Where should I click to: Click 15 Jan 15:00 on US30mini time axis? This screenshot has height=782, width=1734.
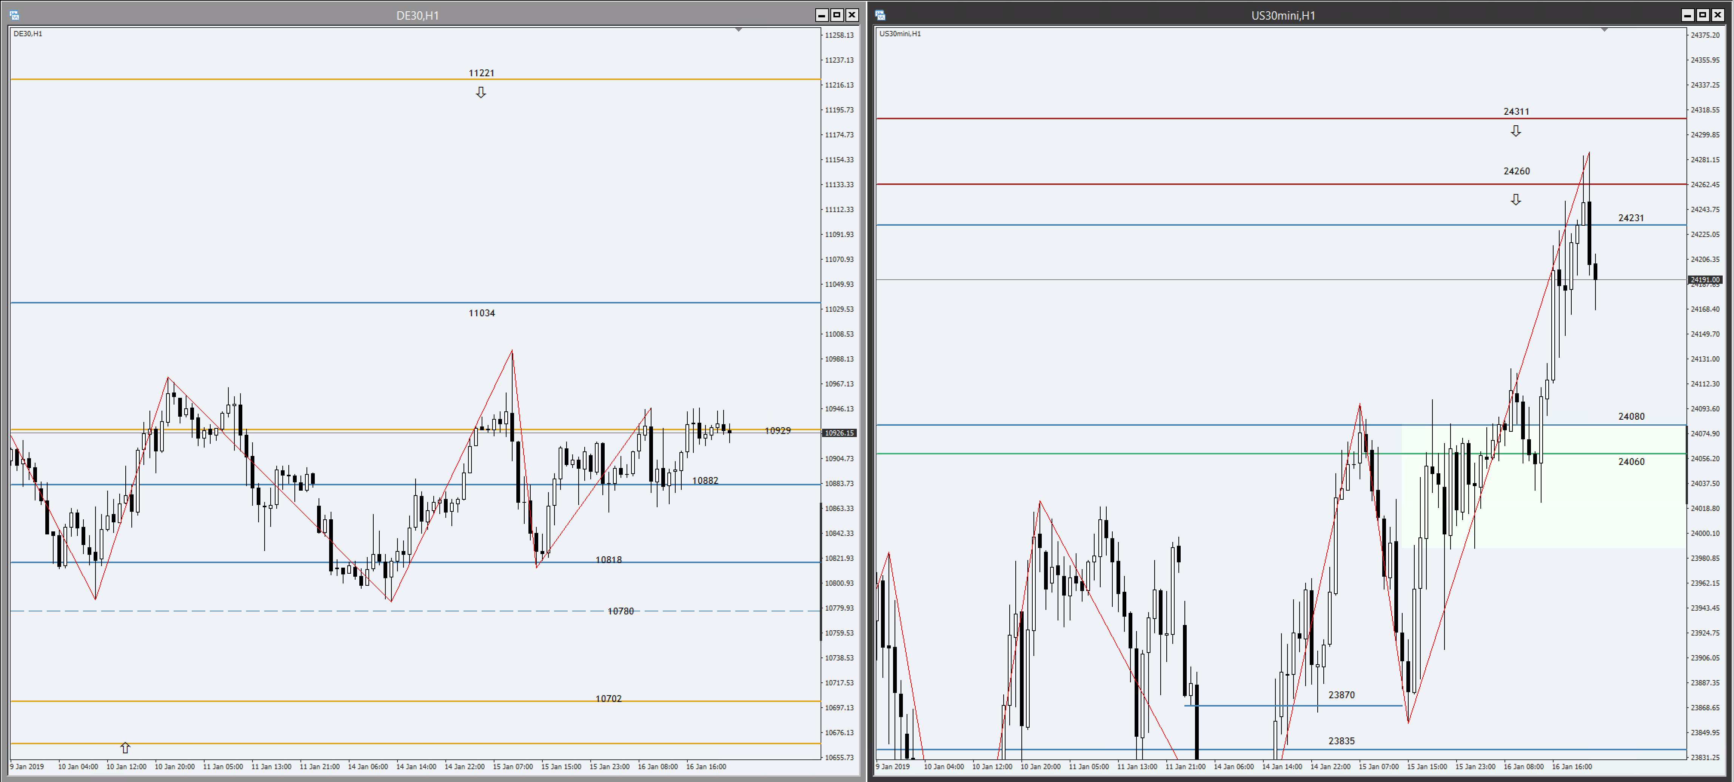[x=1427, y=767]
